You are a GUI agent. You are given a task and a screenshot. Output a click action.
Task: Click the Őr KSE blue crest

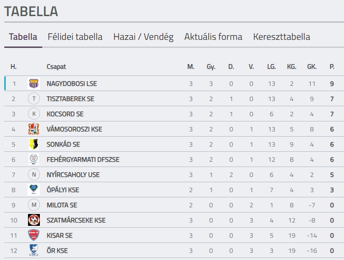click(x=34, y=251)
